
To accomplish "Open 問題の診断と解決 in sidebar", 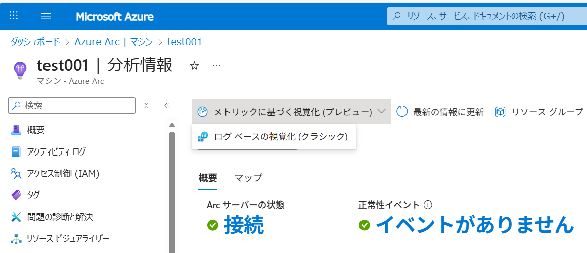I will coord(60,217).
